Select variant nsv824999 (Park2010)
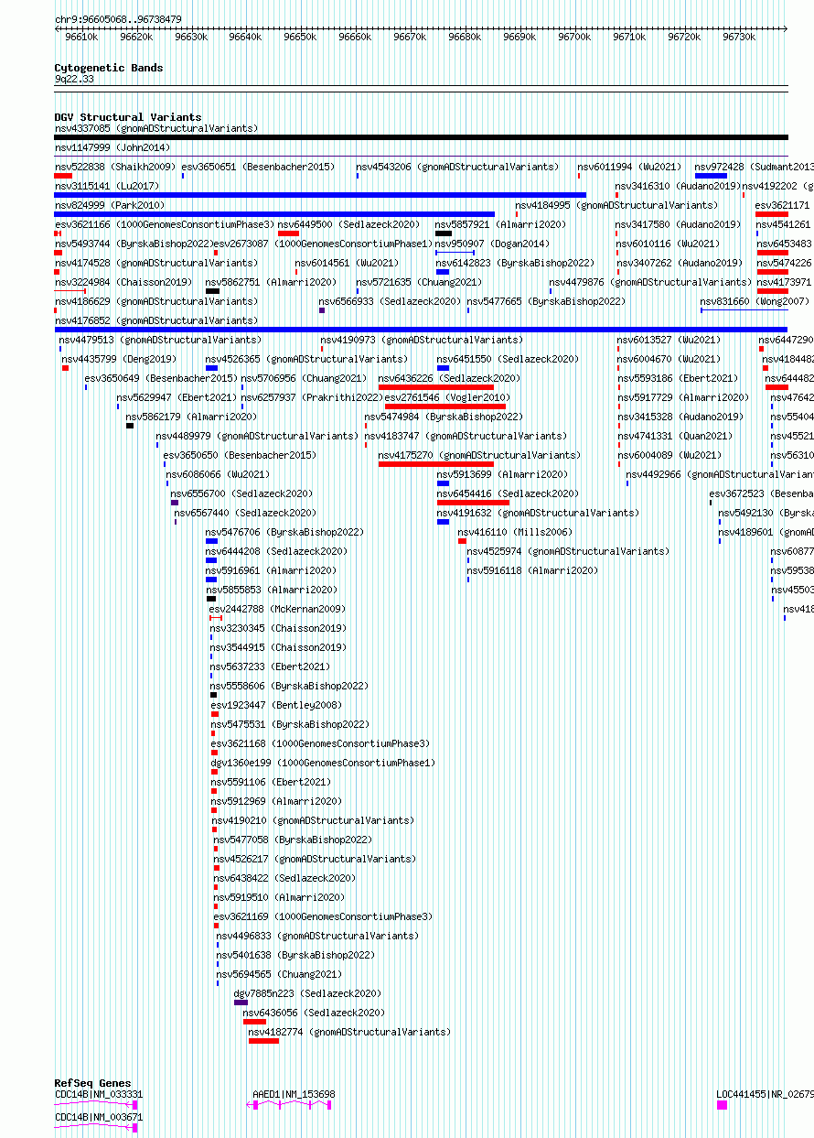814x1138 pixels. [x=110, y=205]
